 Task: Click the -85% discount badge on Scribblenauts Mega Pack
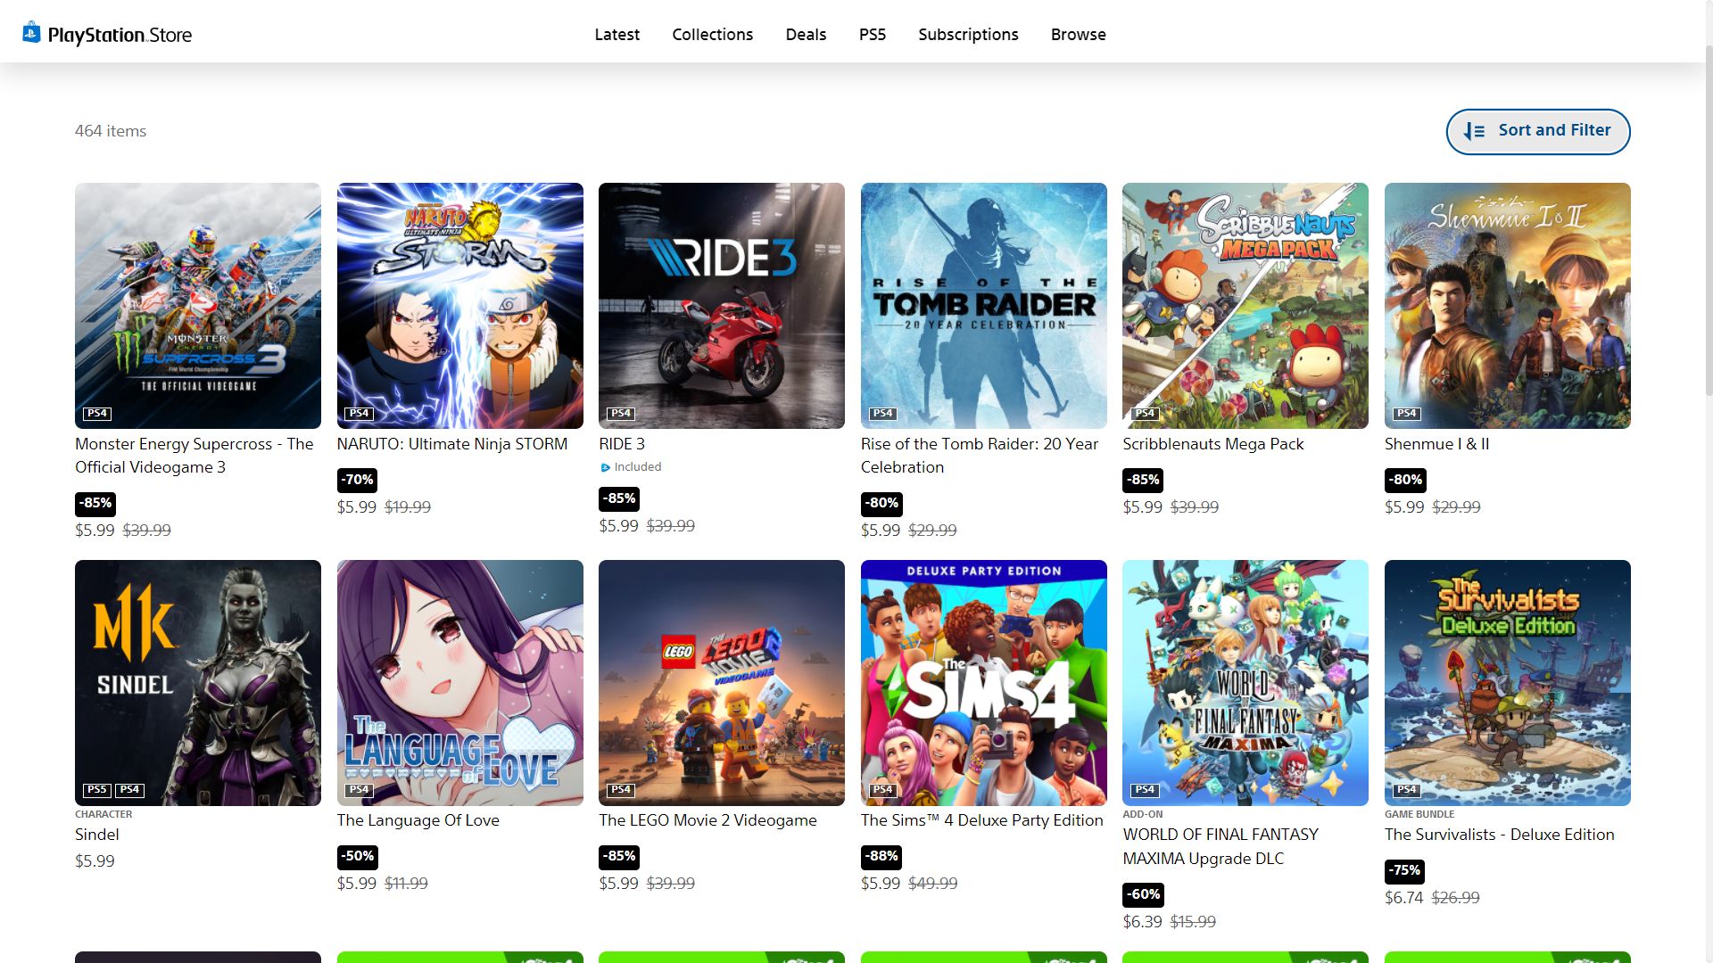click(1143, 480)
